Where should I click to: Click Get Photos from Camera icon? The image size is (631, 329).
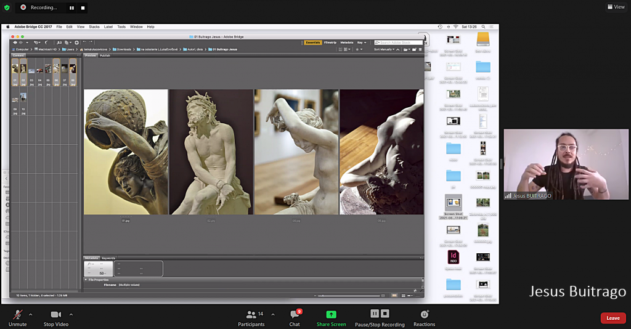(x=59, y=43)
